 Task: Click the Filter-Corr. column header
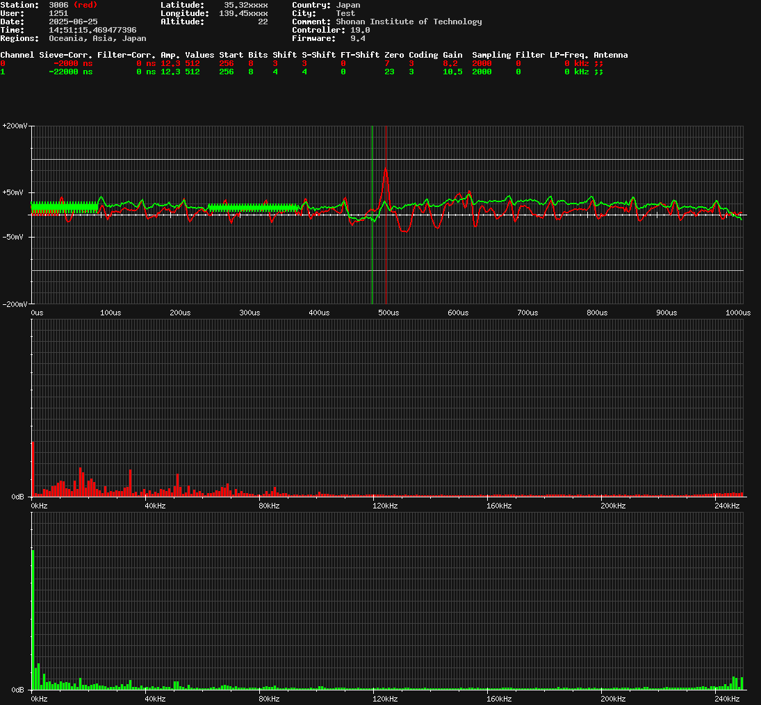coord(126,55)
